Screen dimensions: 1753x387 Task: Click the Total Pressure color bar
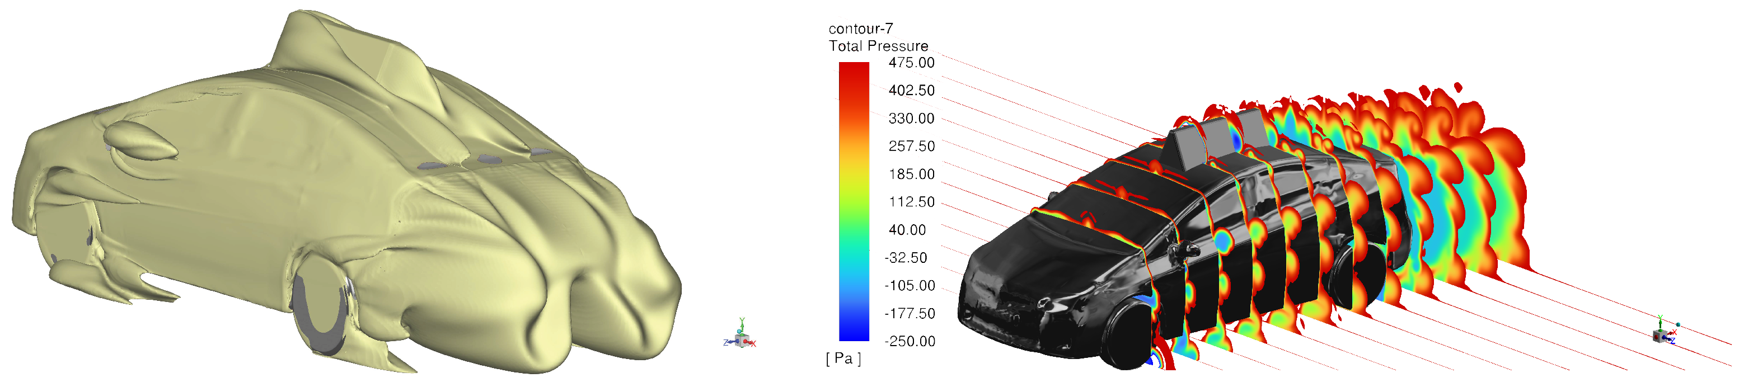[854, 201]
